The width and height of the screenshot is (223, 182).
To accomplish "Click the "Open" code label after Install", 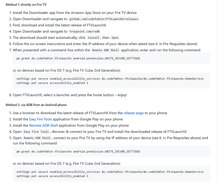I will pyautogui.click(x=115, y=38).
